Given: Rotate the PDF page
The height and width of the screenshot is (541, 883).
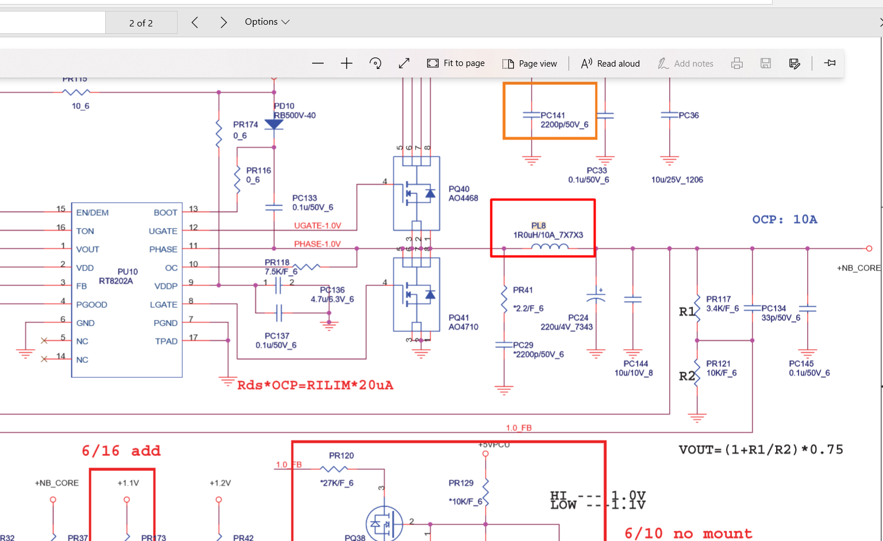Looking at the screenshot, I should (375, 63).
